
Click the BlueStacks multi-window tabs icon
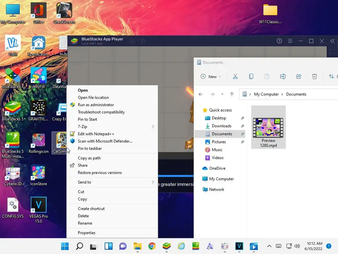(143, 41)
